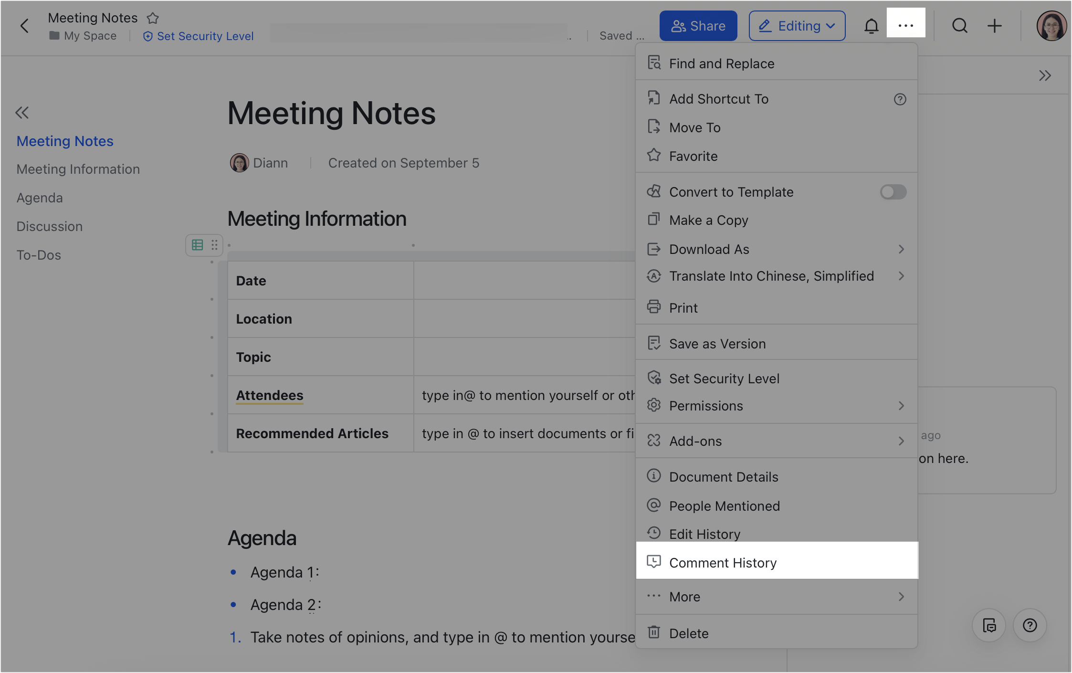The image size is (1072, 673).
Task: Click the three-dot more options icon
Action: (x=905, y=26)
